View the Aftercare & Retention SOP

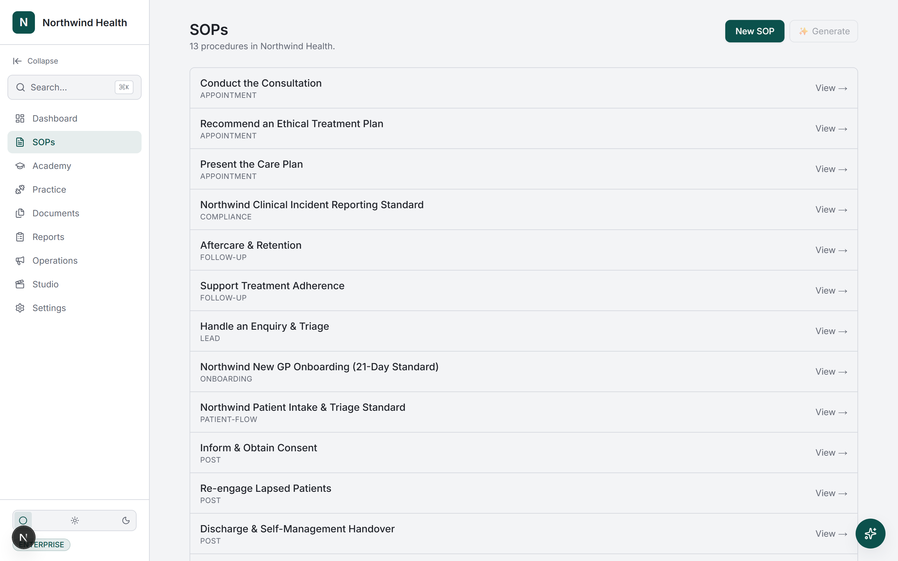point(831,250)
